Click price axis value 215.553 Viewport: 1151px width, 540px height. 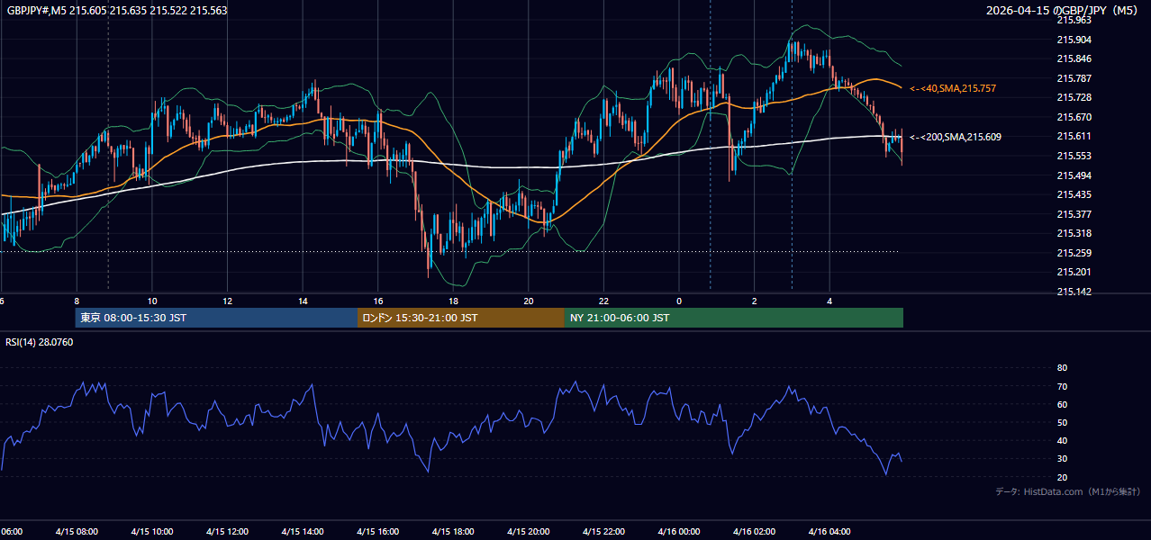pos(1074,156)
